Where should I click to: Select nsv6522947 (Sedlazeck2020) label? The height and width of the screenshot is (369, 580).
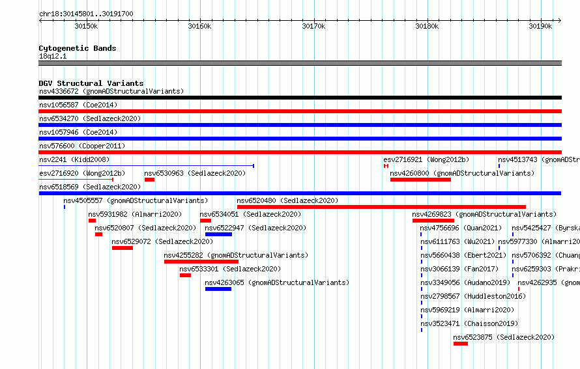[x=255, y=228]
